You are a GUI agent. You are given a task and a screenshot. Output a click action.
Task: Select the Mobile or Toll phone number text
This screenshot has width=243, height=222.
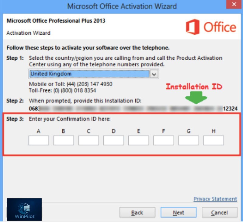tap(71, 84)
